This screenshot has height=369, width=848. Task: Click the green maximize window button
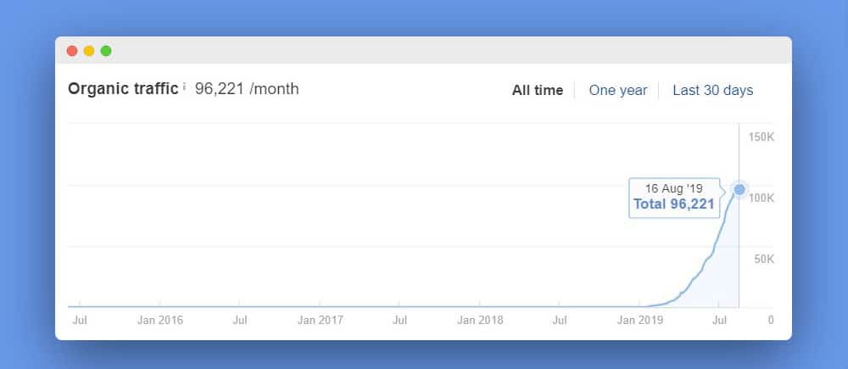click(x=106, y=51)
